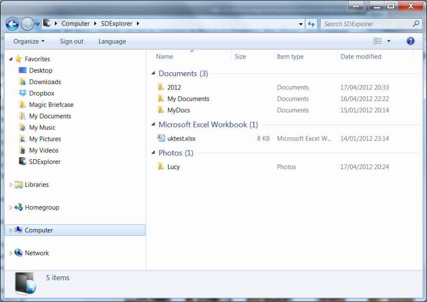Screen dimensions: 427x302
Task: Click the MyDocs folder icon
Action: click(x=161, y=110)
